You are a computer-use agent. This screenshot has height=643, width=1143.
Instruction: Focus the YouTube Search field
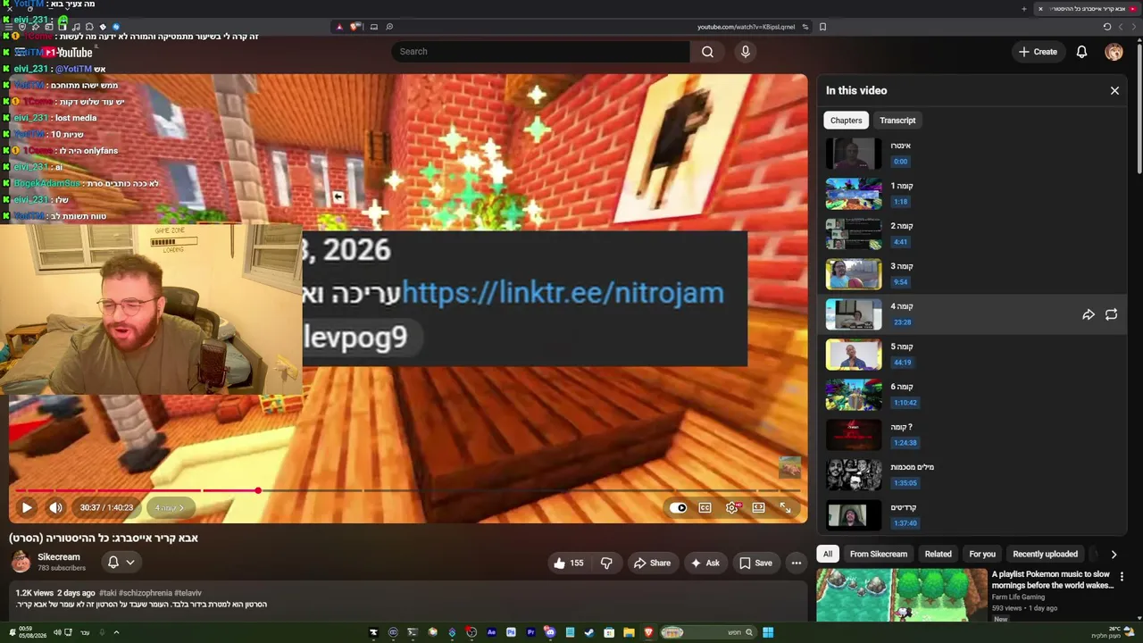pos(540,52)
